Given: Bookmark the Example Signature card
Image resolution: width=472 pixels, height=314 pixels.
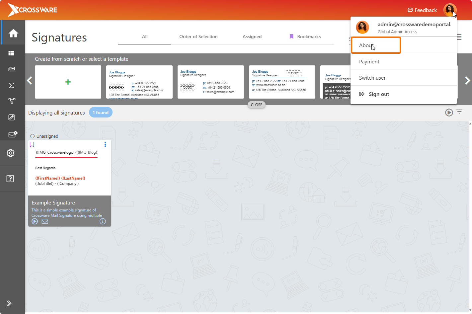Looking at the screenshot, I should pyautogui.click(x=32, y=144).
